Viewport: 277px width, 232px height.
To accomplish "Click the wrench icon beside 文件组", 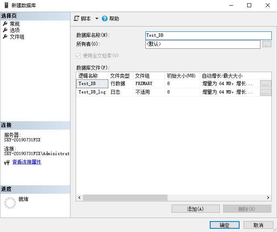I will pyautogui.click(x=5, y=37).
